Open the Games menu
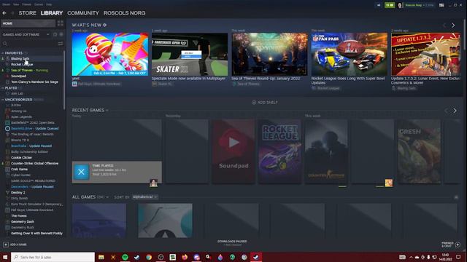467x262 pixels. 39,4
